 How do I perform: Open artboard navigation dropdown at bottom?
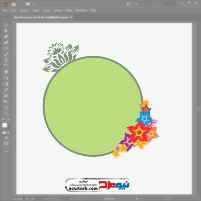tap(71, 199)
